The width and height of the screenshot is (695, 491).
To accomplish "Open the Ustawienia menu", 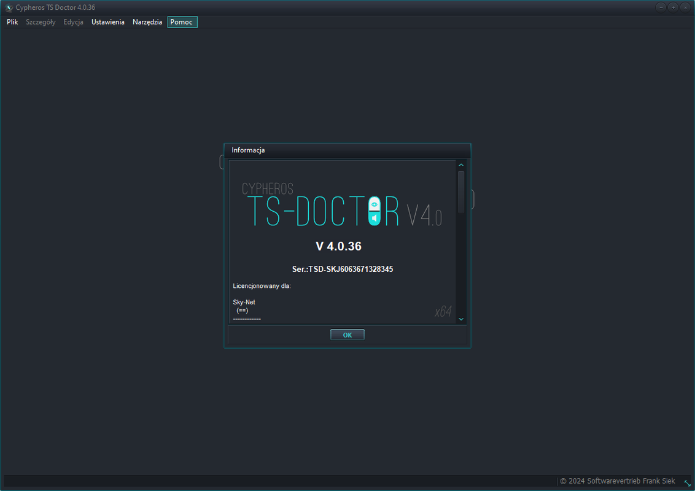I will click(107, 21).
